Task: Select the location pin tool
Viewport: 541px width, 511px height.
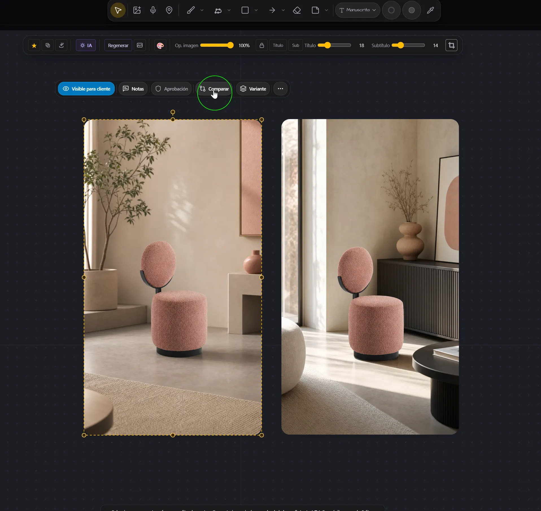Action: [169, 10]
